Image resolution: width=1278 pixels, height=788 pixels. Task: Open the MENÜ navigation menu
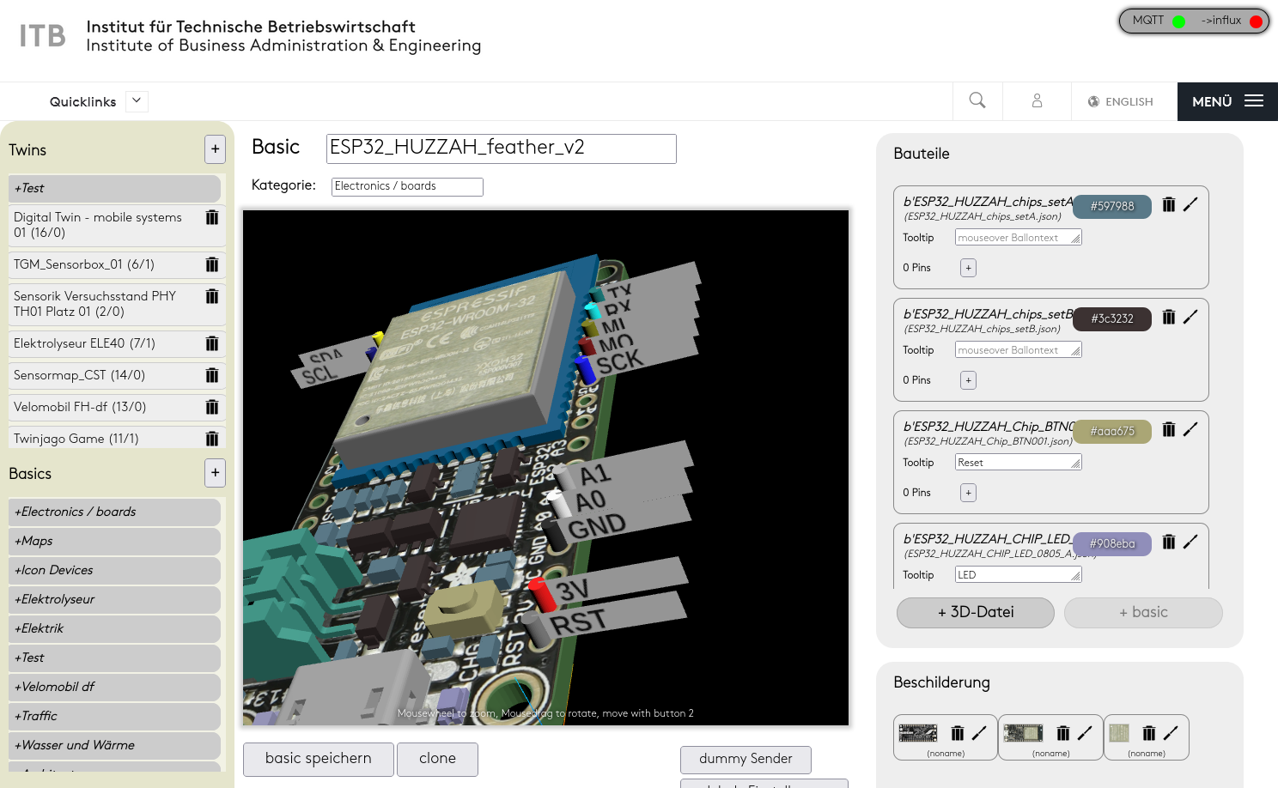tap(1226, 101)
